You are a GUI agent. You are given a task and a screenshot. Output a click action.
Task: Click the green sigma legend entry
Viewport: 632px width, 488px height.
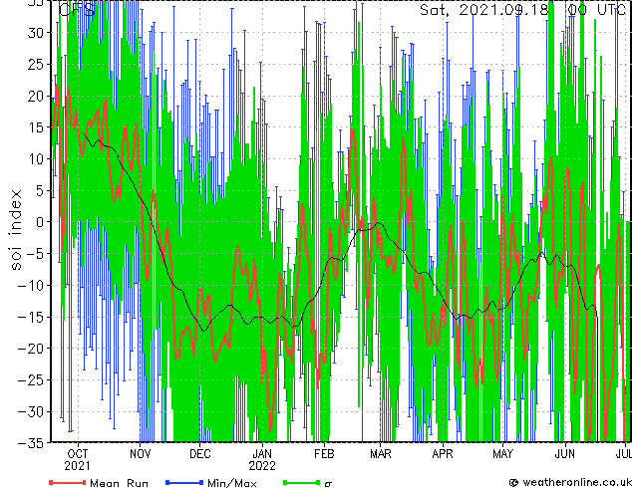click(x=309, y=482)
